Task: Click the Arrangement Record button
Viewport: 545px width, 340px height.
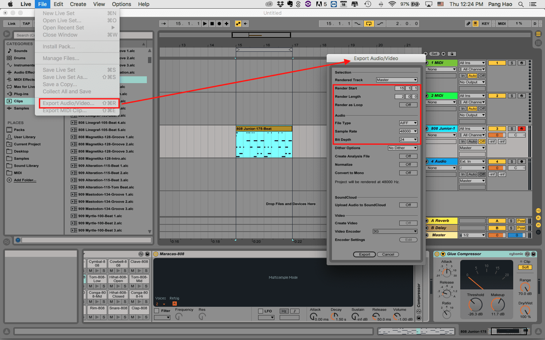Action: pyautogui.click(x=219, y=23)
